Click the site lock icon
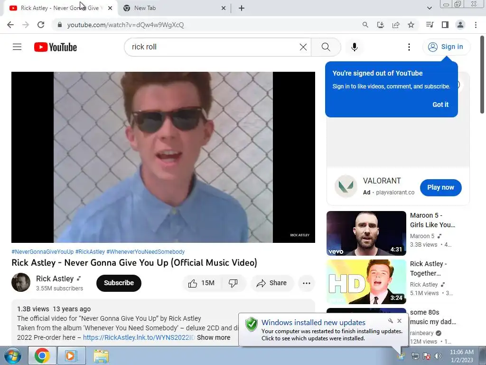Screen dimensions: 486x365 click(x=60, y=25)
